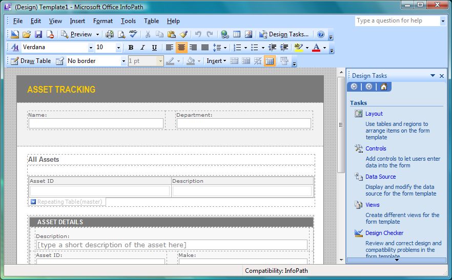Open the Insert menu
The height and width of the screenshot is (280, 452).
pos(77,21)
